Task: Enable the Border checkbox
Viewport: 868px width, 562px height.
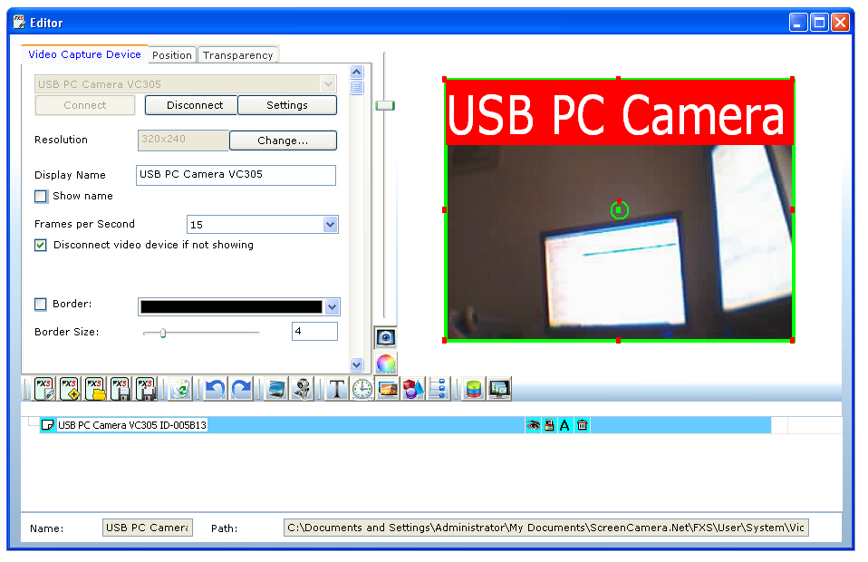Action: click(x=41, y=304)
